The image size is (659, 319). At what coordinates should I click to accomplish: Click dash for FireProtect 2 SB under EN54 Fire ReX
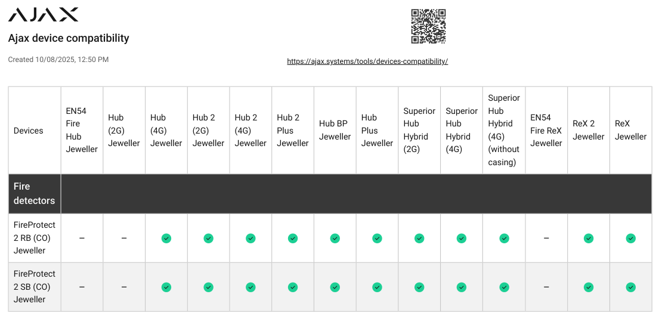(x=546, y=287)
